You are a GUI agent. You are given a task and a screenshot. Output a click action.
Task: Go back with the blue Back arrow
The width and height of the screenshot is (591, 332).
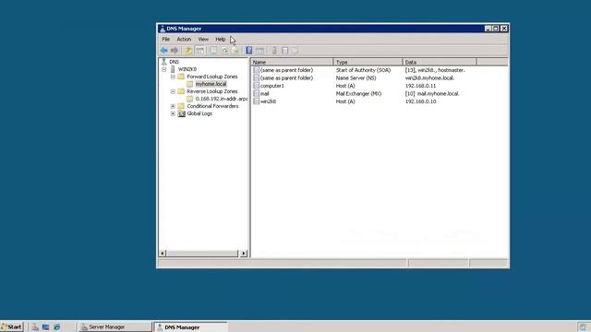click(x=164, y=51)
